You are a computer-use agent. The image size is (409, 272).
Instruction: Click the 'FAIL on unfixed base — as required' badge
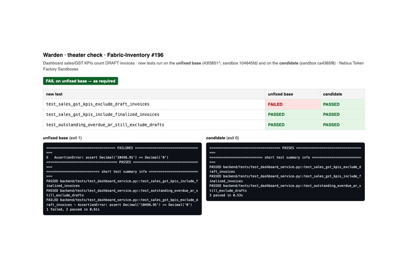tap(80, 81)
